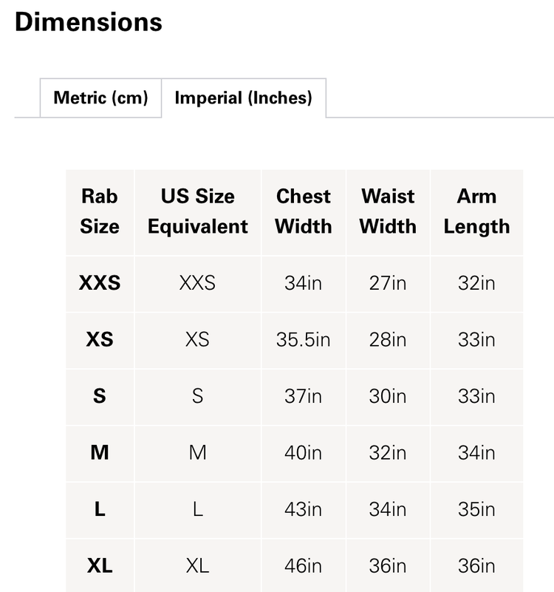This screenshot has width=554, height=592.
Task: Click the 35.5in chest width cell
Action: coord(303,339)
